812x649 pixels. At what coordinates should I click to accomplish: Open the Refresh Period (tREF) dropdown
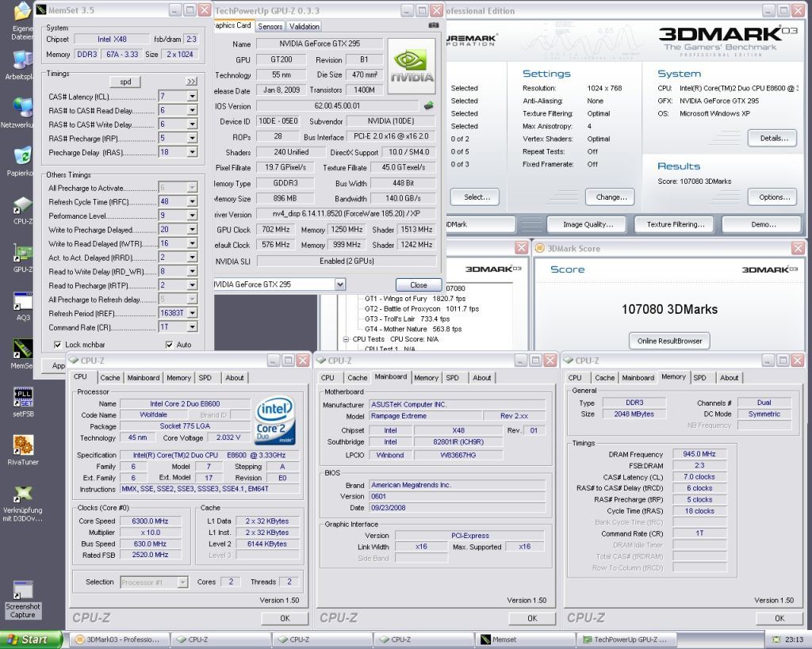tap(192, 313)
